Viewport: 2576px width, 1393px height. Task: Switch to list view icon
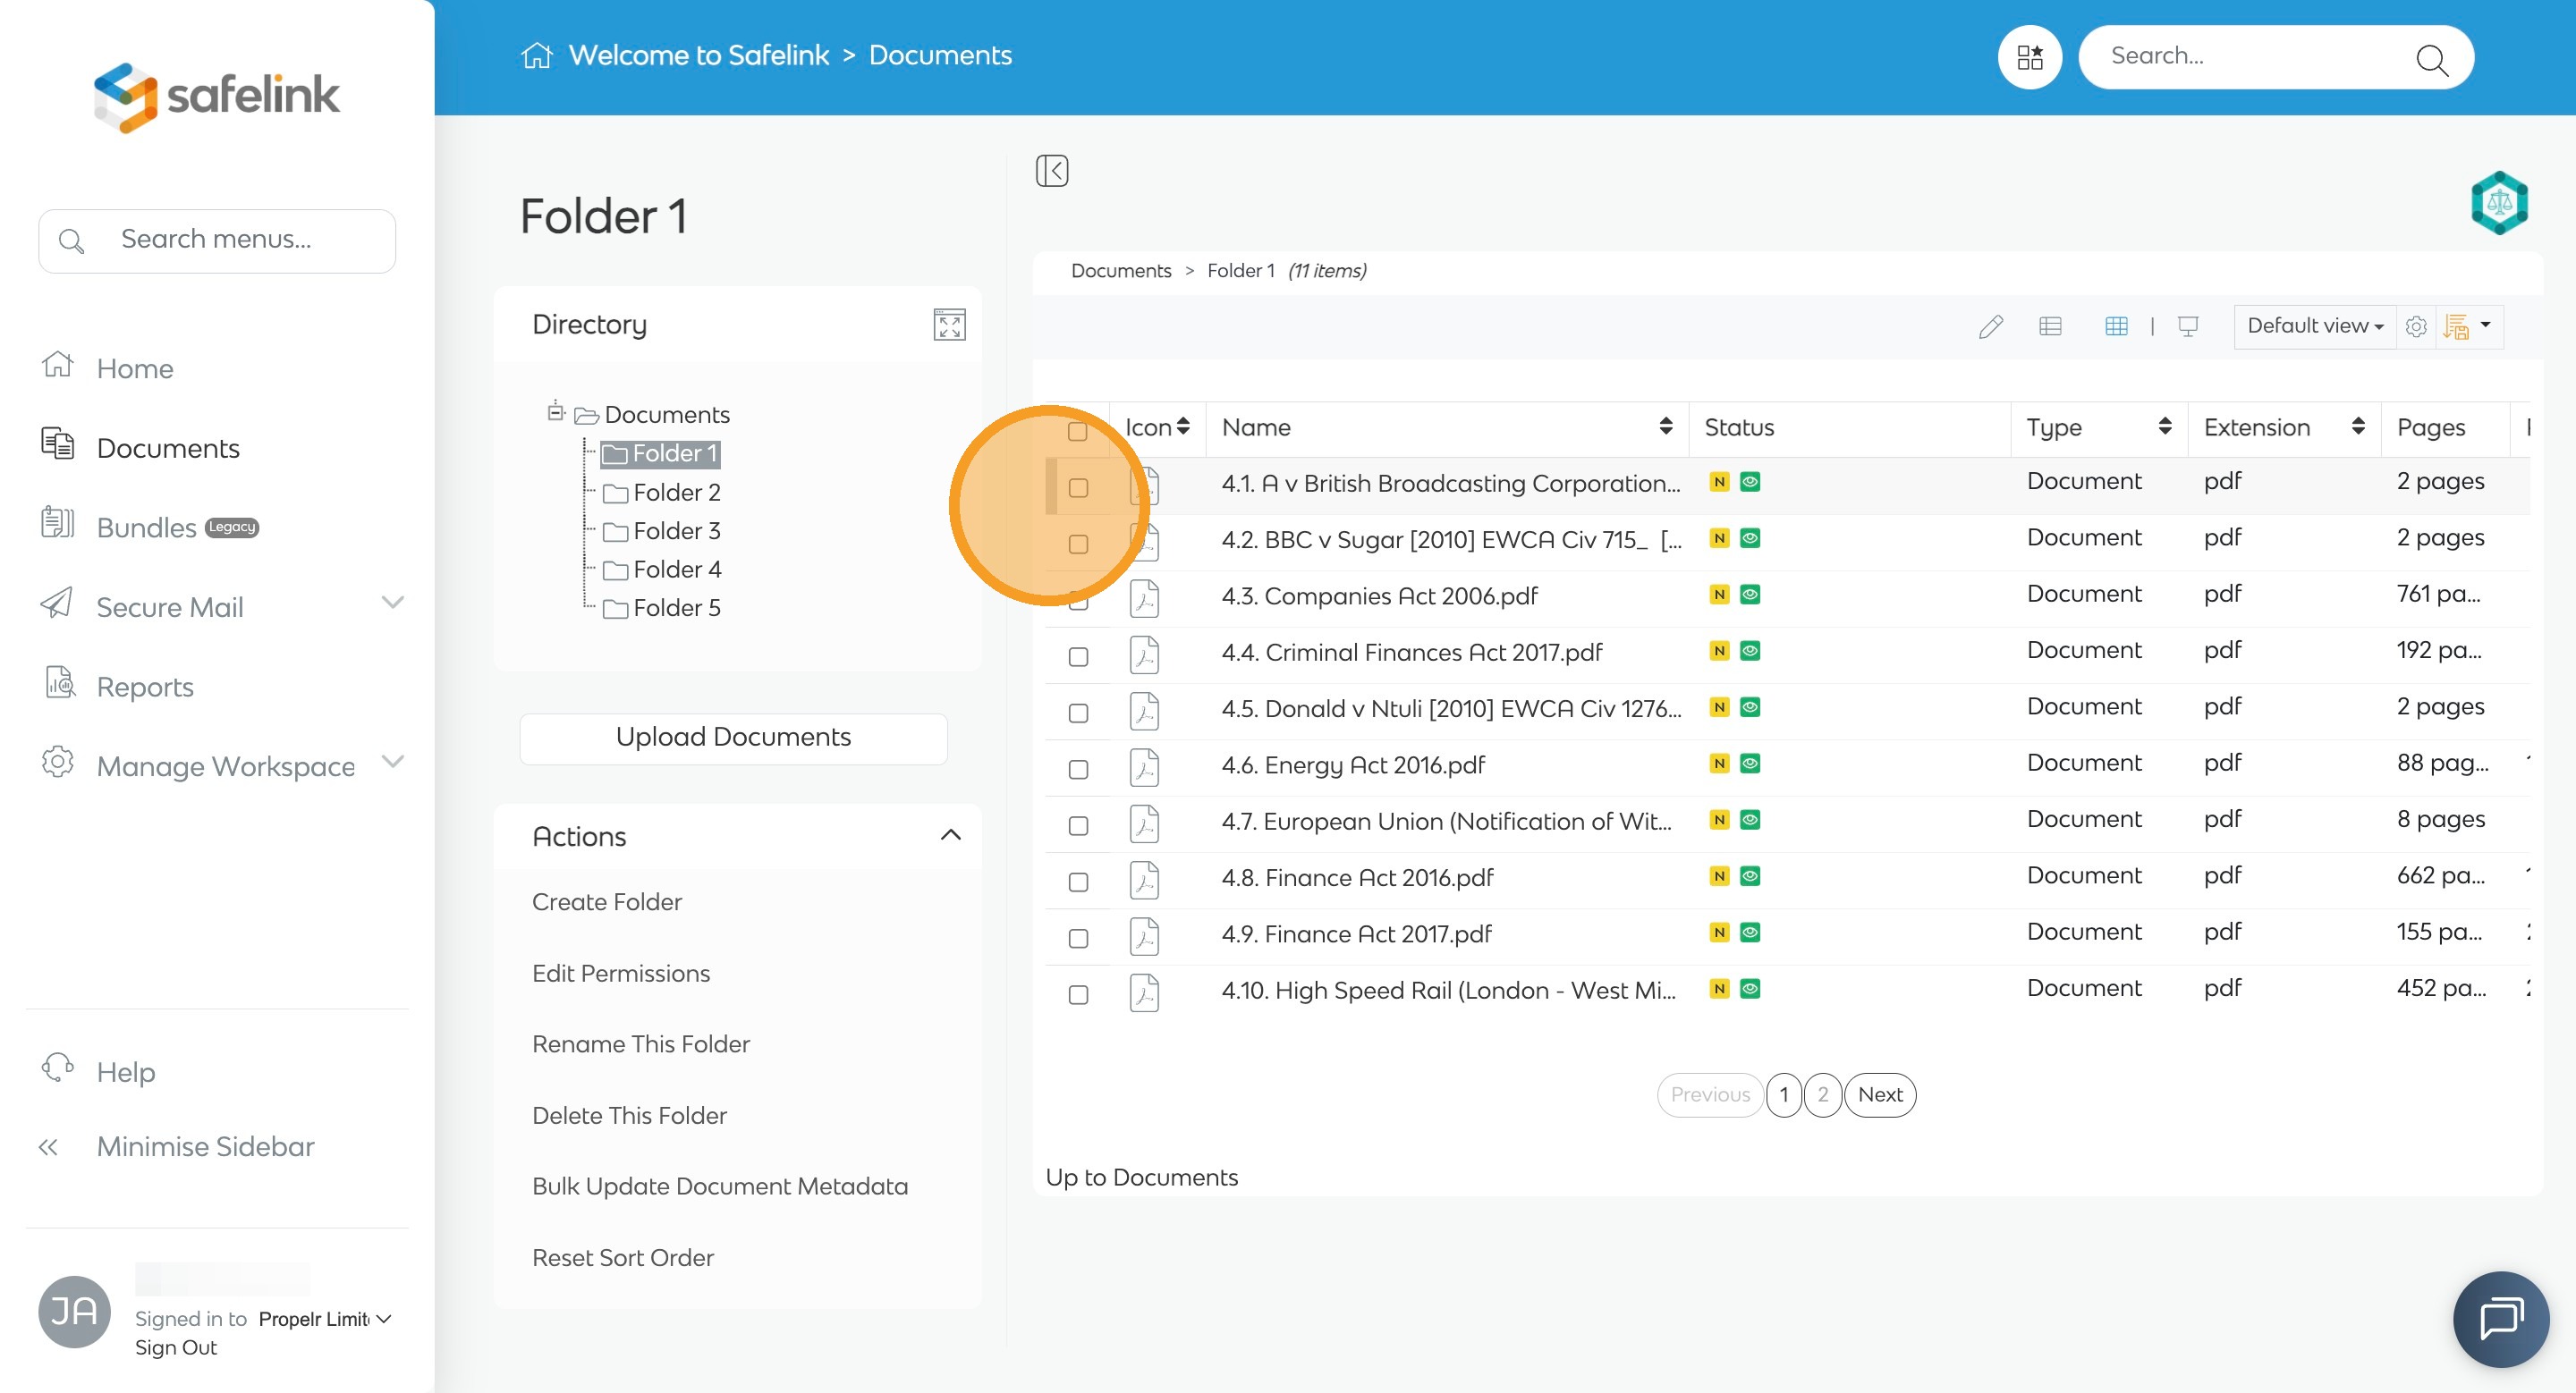click(x=2050, y=325)
